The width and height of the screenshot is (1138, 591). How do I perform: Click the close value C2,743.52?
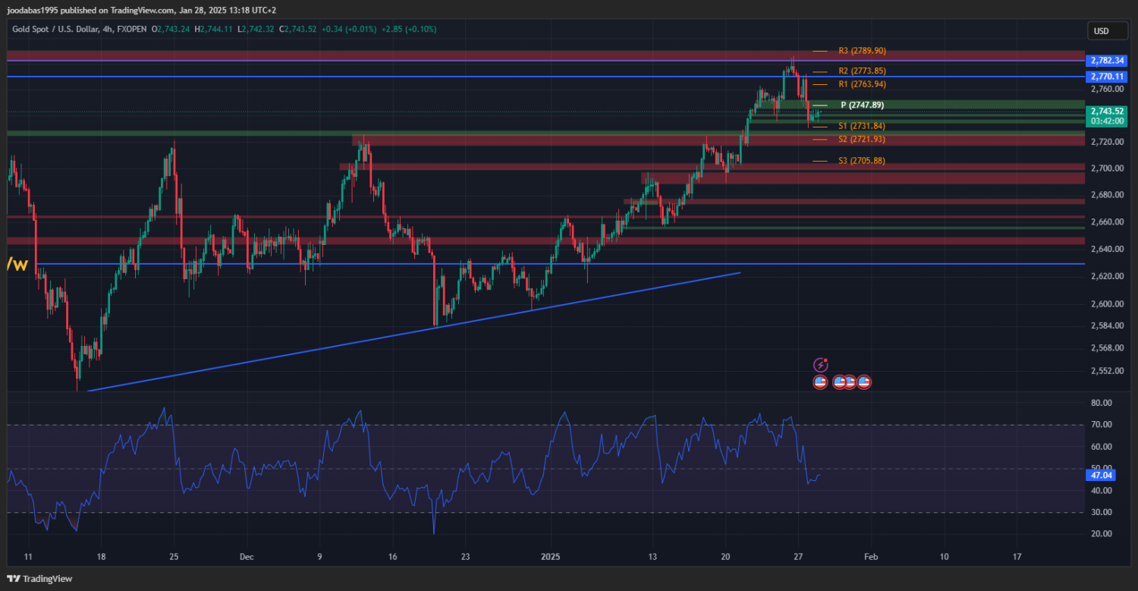pos(298,29)
